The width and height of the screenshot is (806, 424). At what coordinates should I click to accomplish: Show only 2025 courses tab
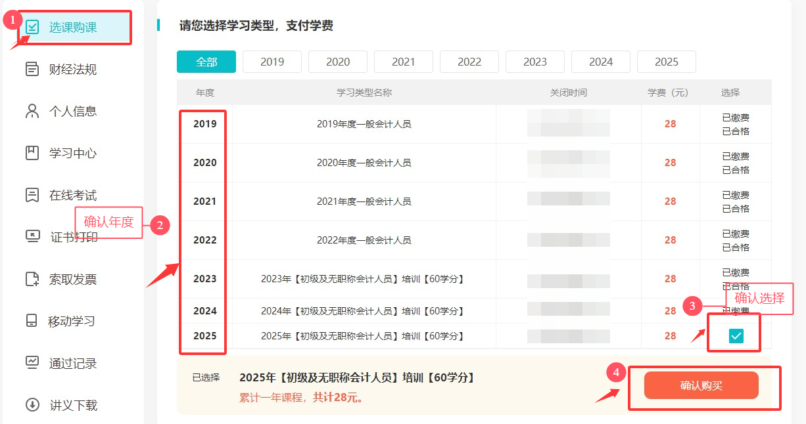click(x=666, y=62)
